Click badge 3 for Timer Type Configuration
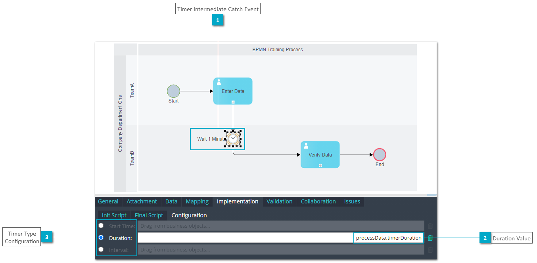 pos(47,237)
